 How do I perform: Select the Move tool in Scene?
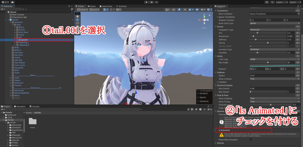pos(78,20)
